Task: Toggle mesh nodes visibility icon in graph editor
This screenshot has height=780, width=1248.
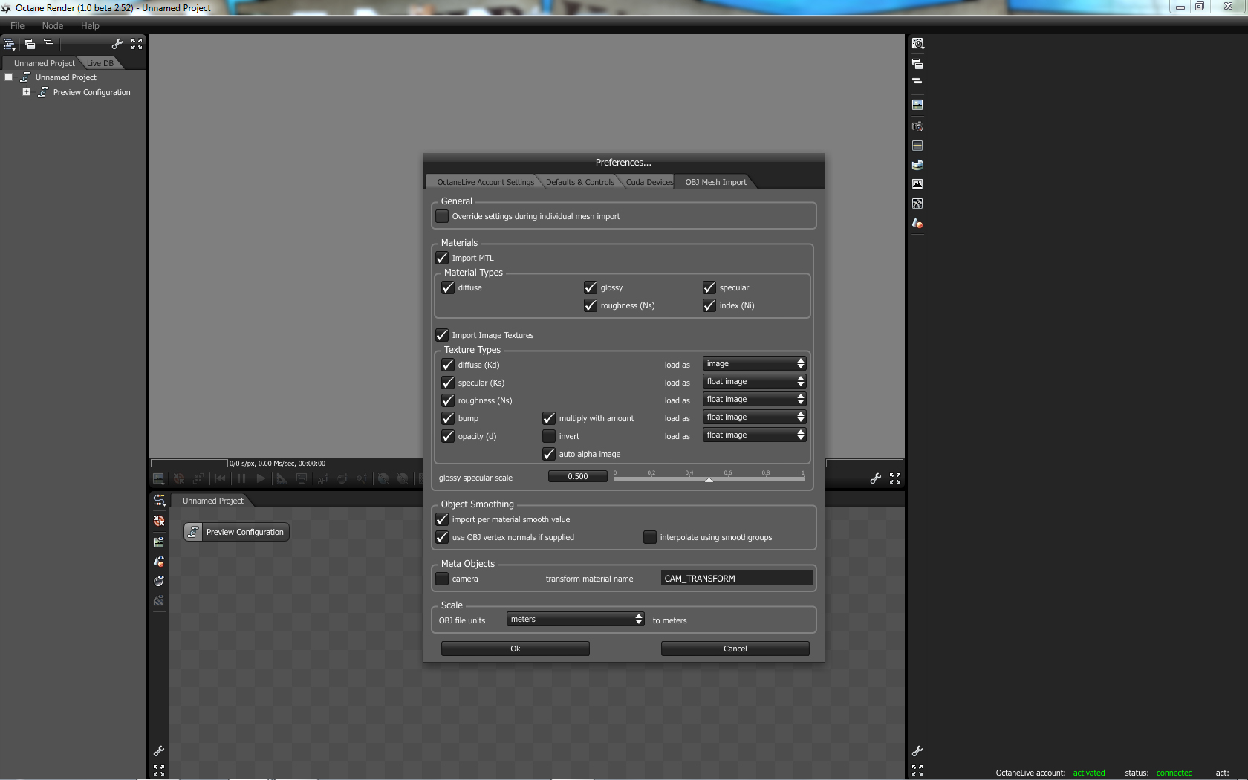Action: pyautogui.click(x=159, y=562)
